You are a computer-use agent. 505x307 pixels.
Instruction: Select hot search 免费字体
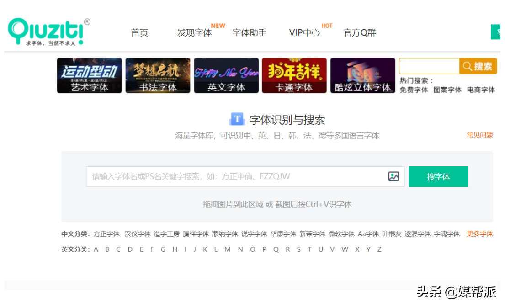[414, 90]
